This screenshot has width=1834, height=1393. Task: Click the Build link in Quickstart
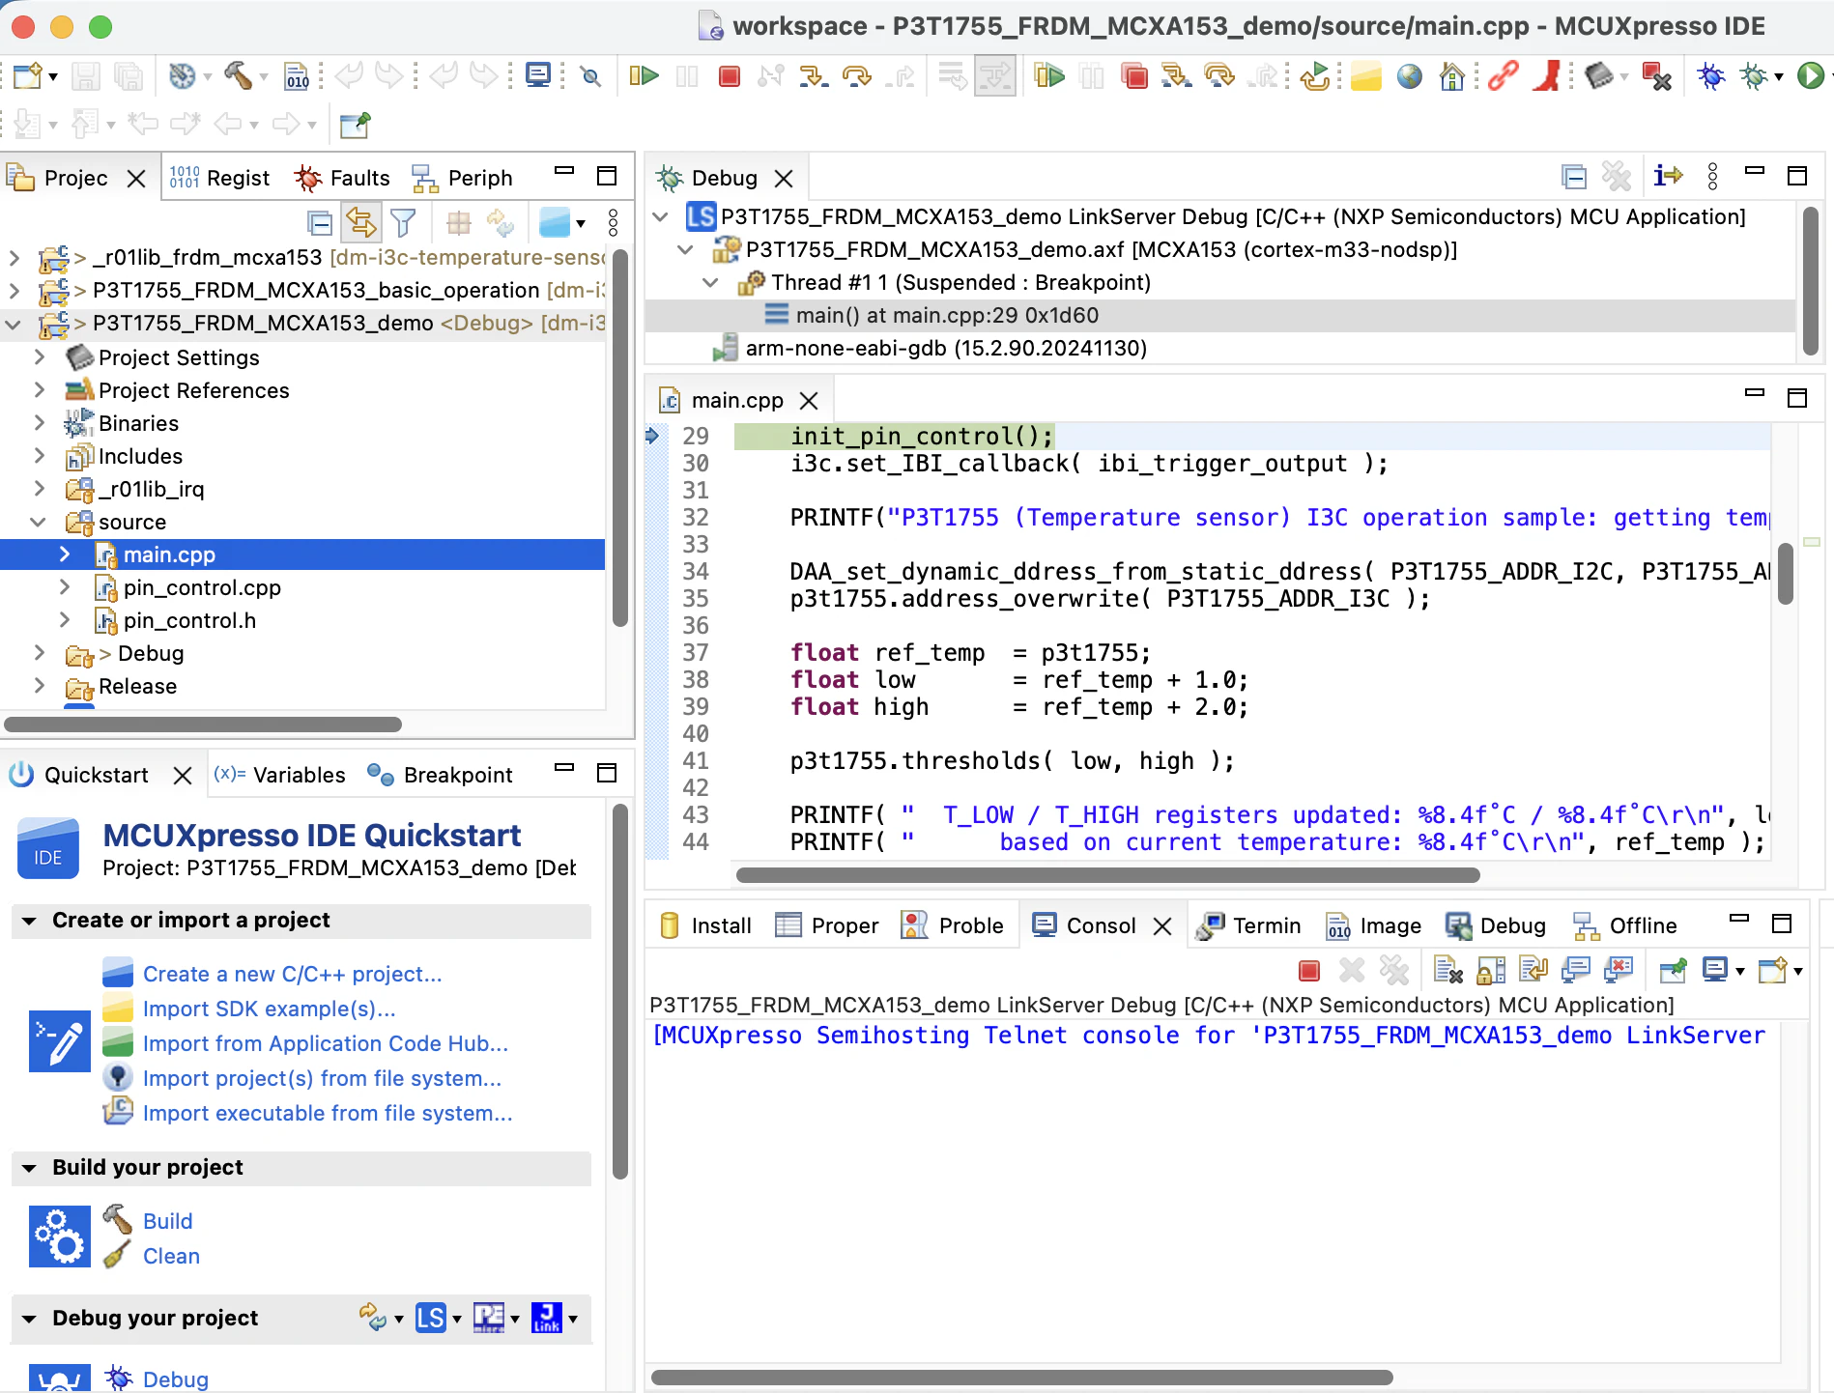tap(167, 1221)
